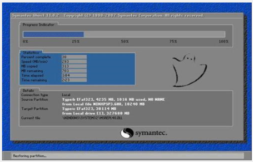Click the Symantec Ghost title bar
This screenshot has width=253, height=162.
127,15
